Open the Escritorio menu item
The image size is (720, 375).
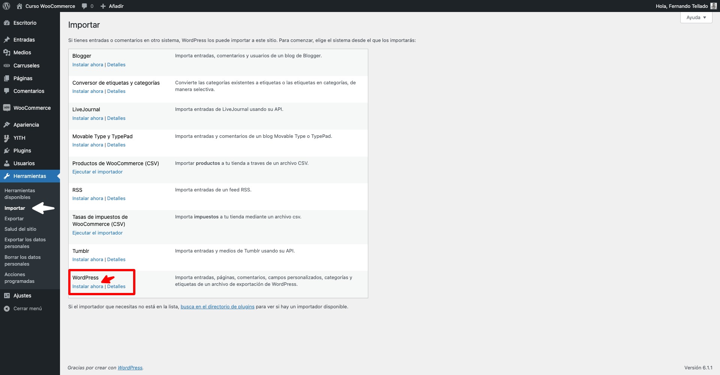(30, 23)
